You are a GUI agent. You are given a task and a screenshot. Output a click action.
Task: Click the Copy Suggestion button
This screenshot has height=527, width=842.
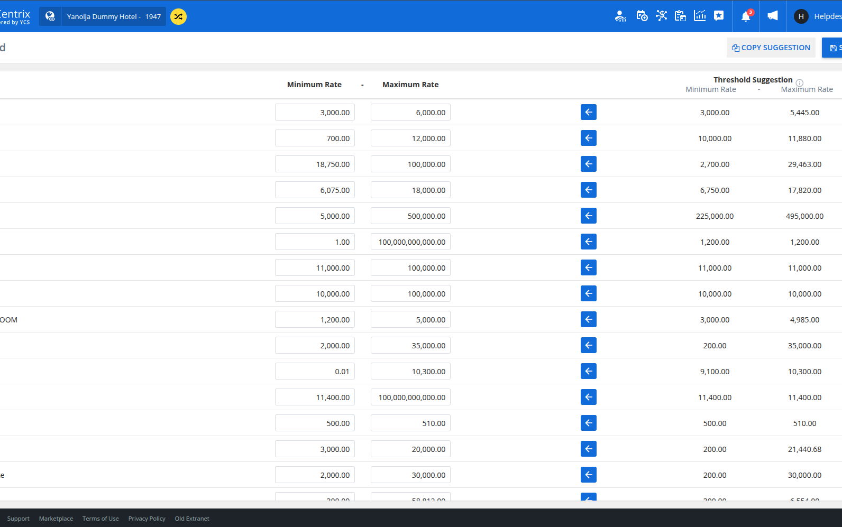pyautogui.click(x=771, y=48)
